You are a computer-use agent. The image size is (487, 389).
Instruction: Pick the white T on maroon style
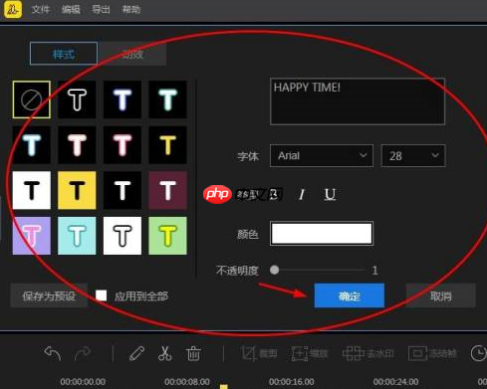(x=167, y=190)
